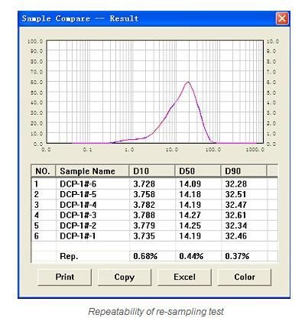Click the D90 value 32.61
The width and height of the screenshot is (305, 321).
click(x=235, y=216)
